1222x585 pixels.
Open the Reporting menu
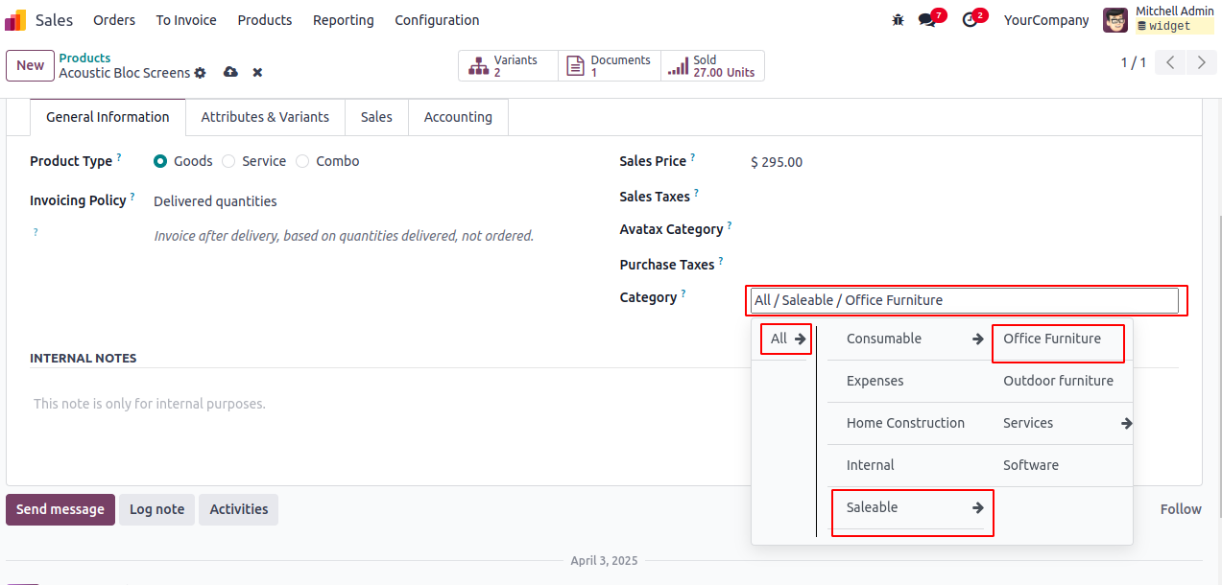343,20
